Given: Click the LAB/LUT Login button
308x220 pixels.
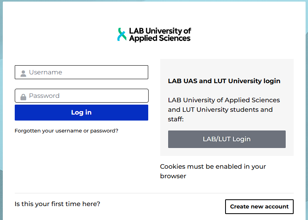Looking at the screenshot, I should point(227,139).
